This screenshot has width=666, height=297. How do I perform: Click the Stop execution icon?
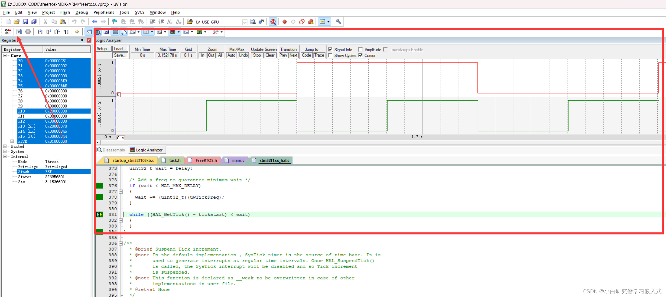(x=28, y=32)
